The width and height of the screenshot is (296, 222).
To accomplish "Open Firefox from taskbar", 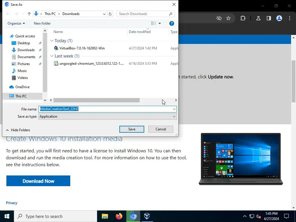I will point(119,216).
